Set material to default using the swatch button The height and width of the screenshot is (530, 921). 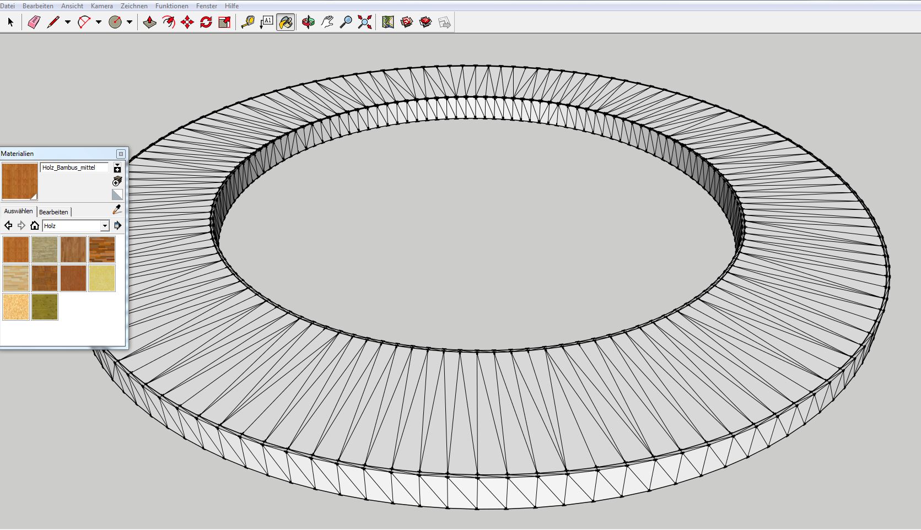117,194
